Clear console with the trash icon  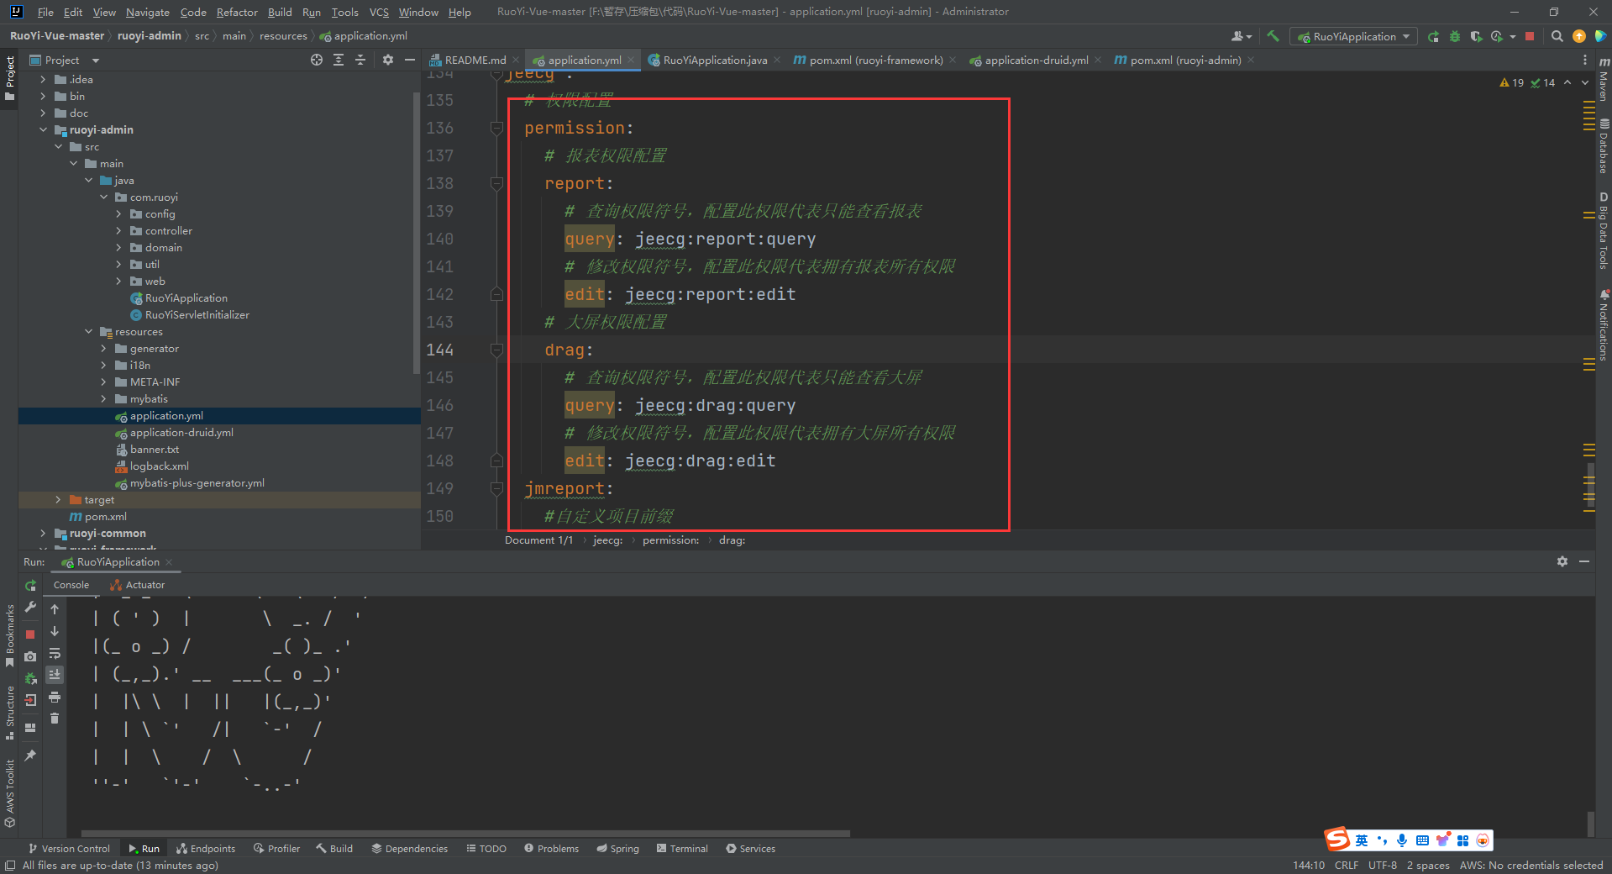(x=55, y=719)
